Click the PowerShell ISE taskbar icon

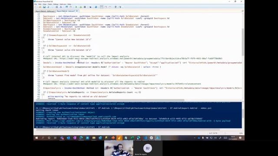[x=158, y=138]
